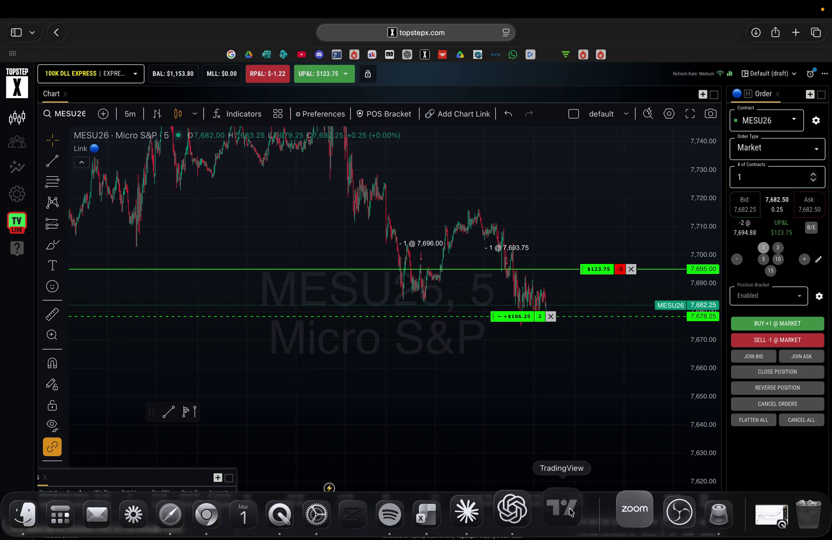Click the fullscreen chart icon
Viewport: 832px width, 540px height.
tap(690, 114)
